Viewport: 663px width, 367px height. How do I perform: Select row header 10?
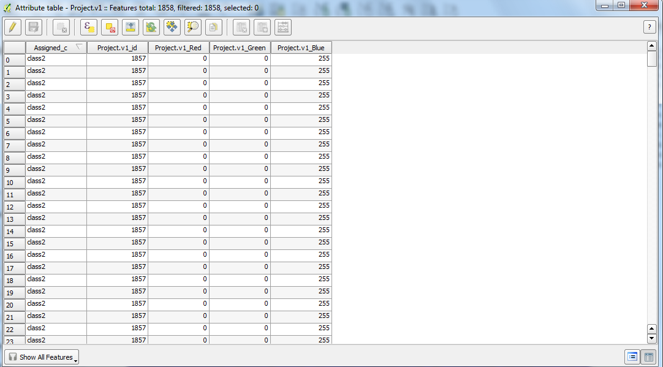point(15,183)
